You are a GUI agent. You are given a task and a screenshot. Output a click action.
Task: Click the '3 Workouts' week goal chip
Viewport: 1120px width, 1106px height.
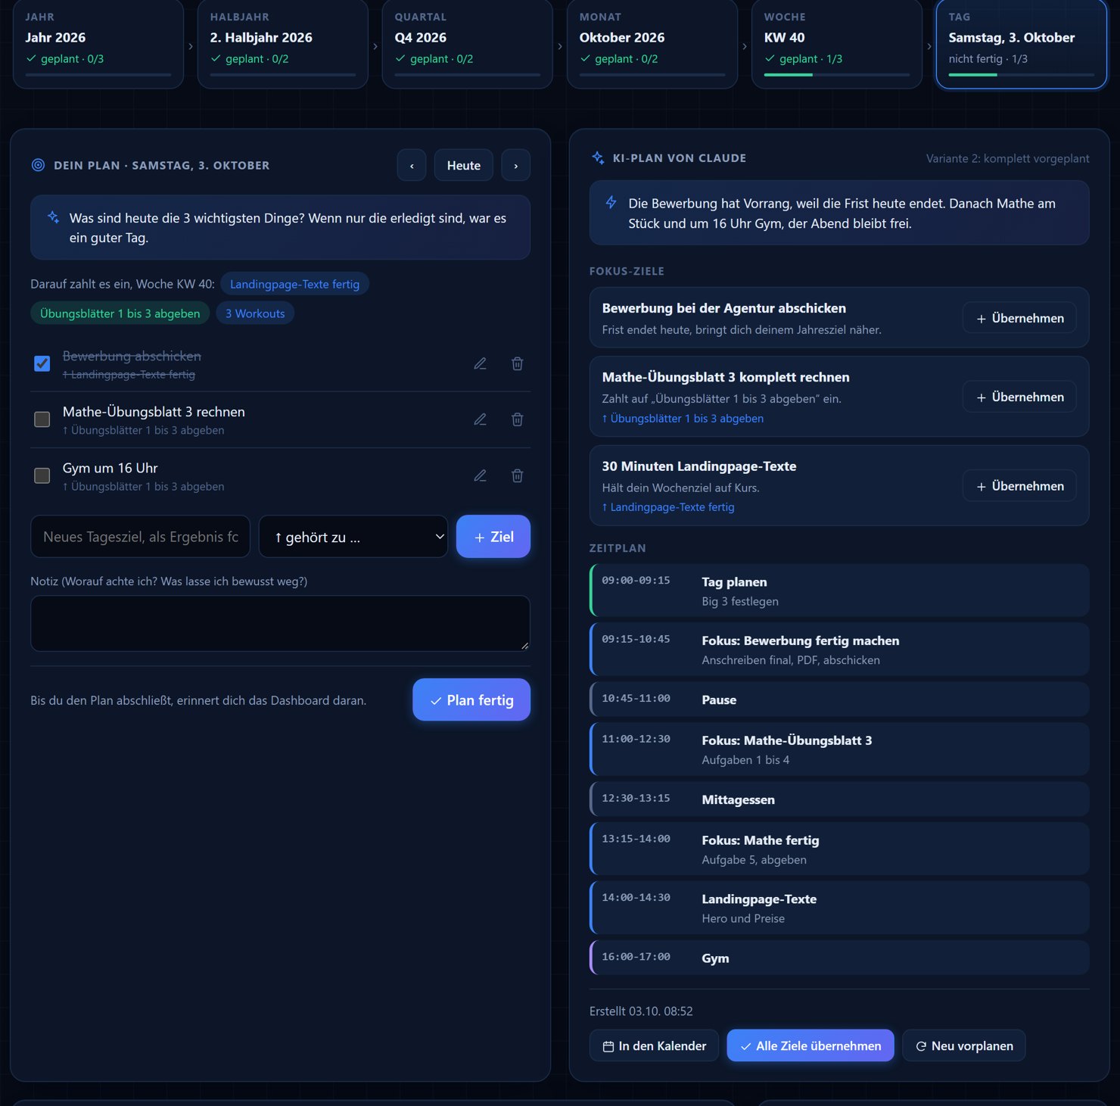[255, 313]
